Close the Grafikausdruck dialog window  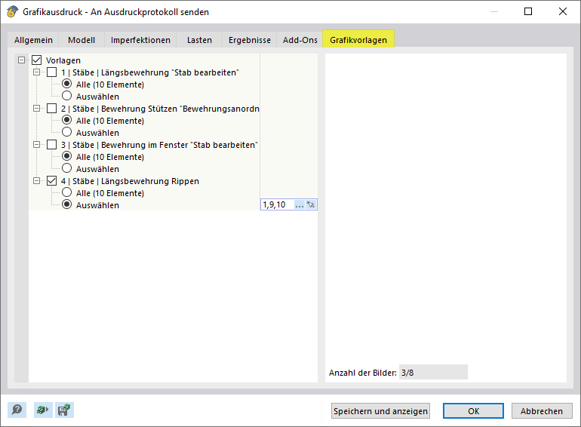click(x=563, y=11)
